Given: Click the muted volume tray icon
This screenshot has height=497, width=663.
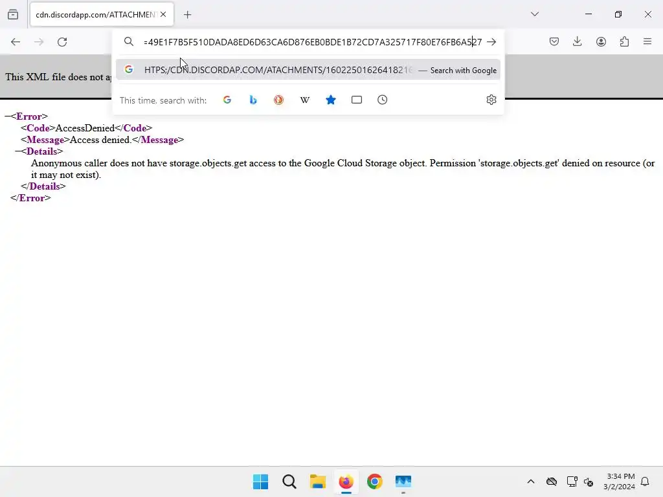Looking at the screenshot, I should pyautogui.click(x=589, y=481).
